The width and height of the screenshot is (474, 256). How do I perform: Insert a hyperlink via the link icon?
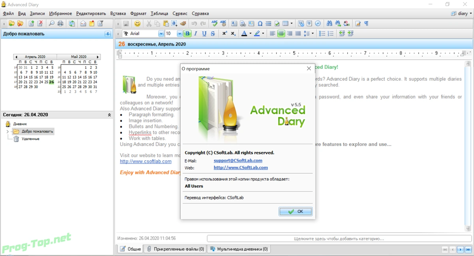point(243,24)
